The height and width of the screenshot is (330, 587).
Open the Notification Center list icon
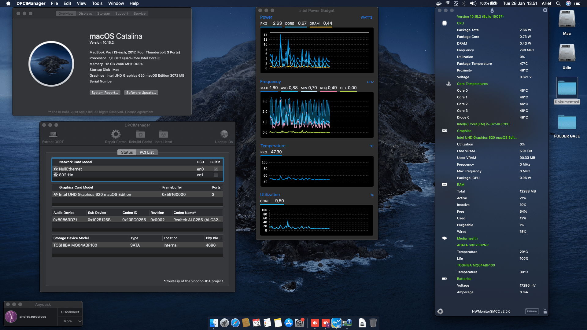click(x=577, y=3)
